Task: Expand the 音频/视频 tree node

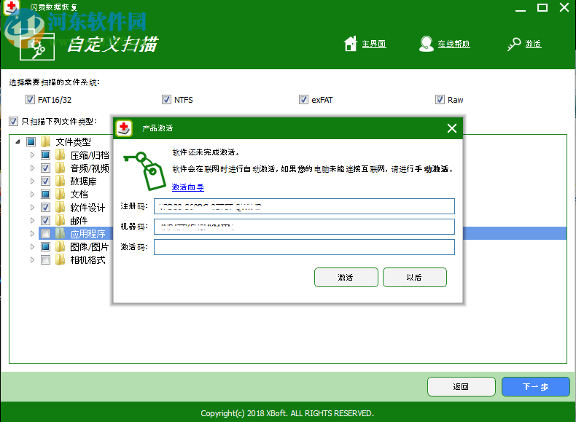Action: 32,168
